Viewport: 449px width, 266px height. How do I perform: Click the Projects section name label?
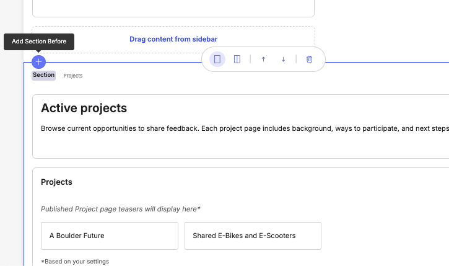(73, 76)
